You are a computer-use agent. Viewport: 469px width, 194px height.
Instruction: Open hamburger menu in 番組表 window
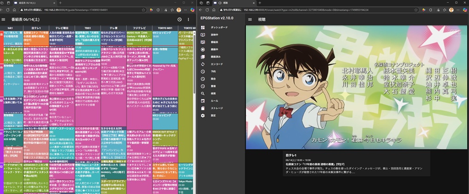pyautogui.click(x=3, y=19)
